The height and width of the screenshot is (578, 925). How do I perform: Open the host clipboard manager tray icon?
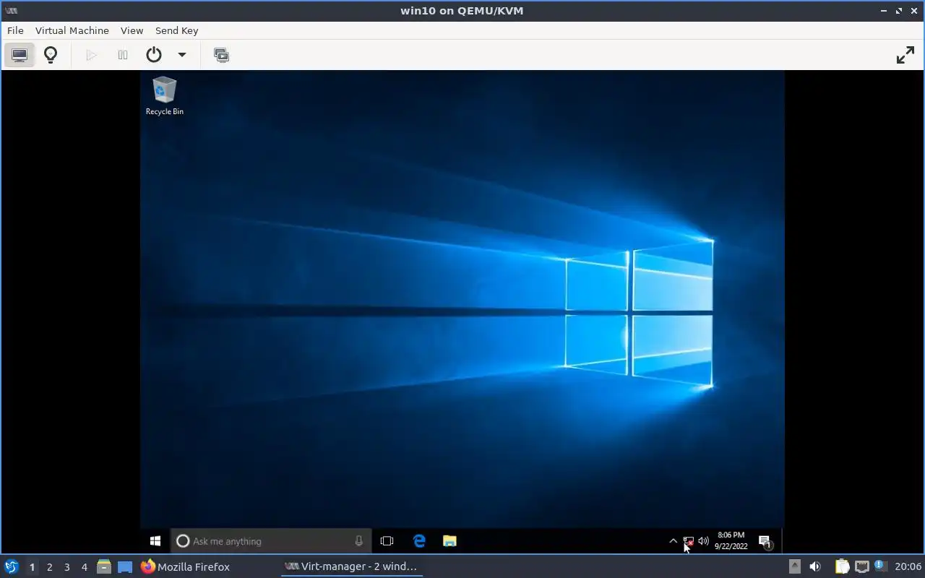point(842,567)
